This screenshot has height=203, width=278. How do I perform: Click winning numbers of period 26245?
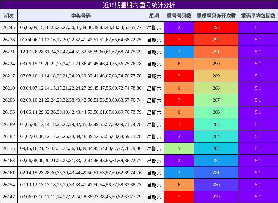tap(81, 27)
